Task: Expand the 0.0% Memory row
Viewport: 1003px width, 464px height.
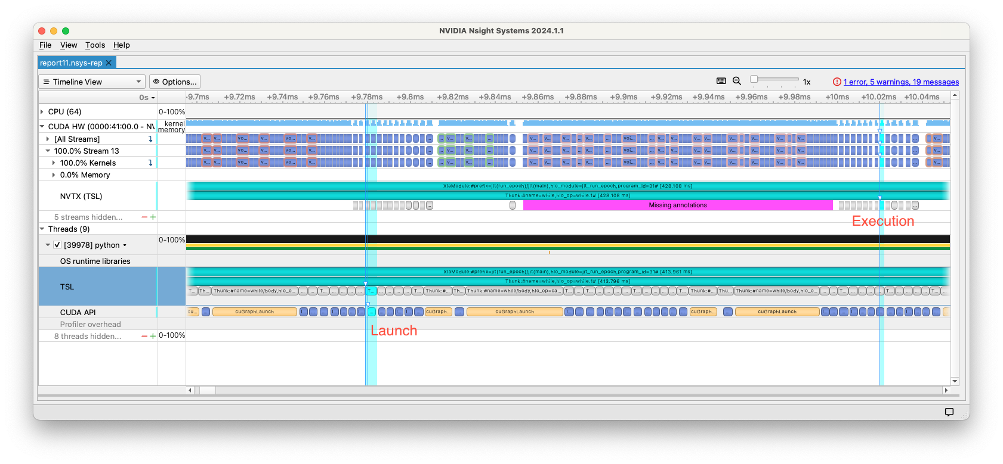Action: (x=54, y=175)
